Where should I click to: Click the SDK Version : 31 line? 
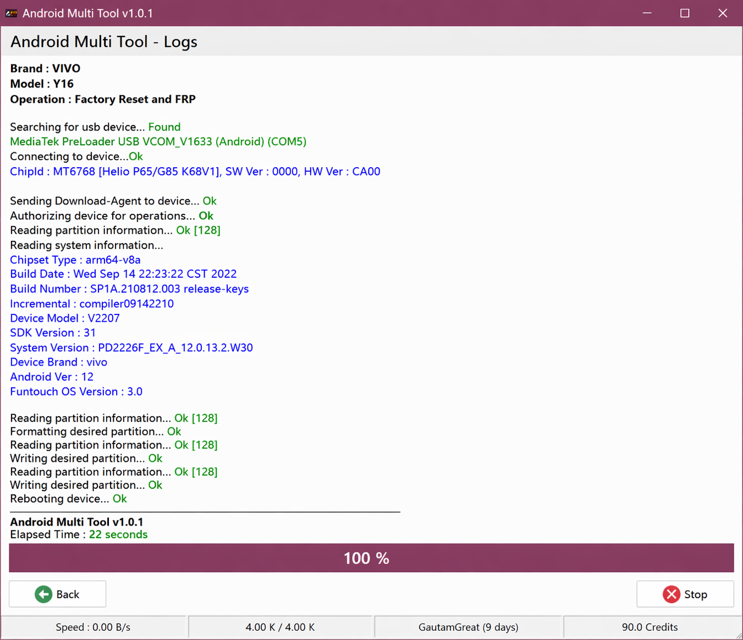pos(53,333)
